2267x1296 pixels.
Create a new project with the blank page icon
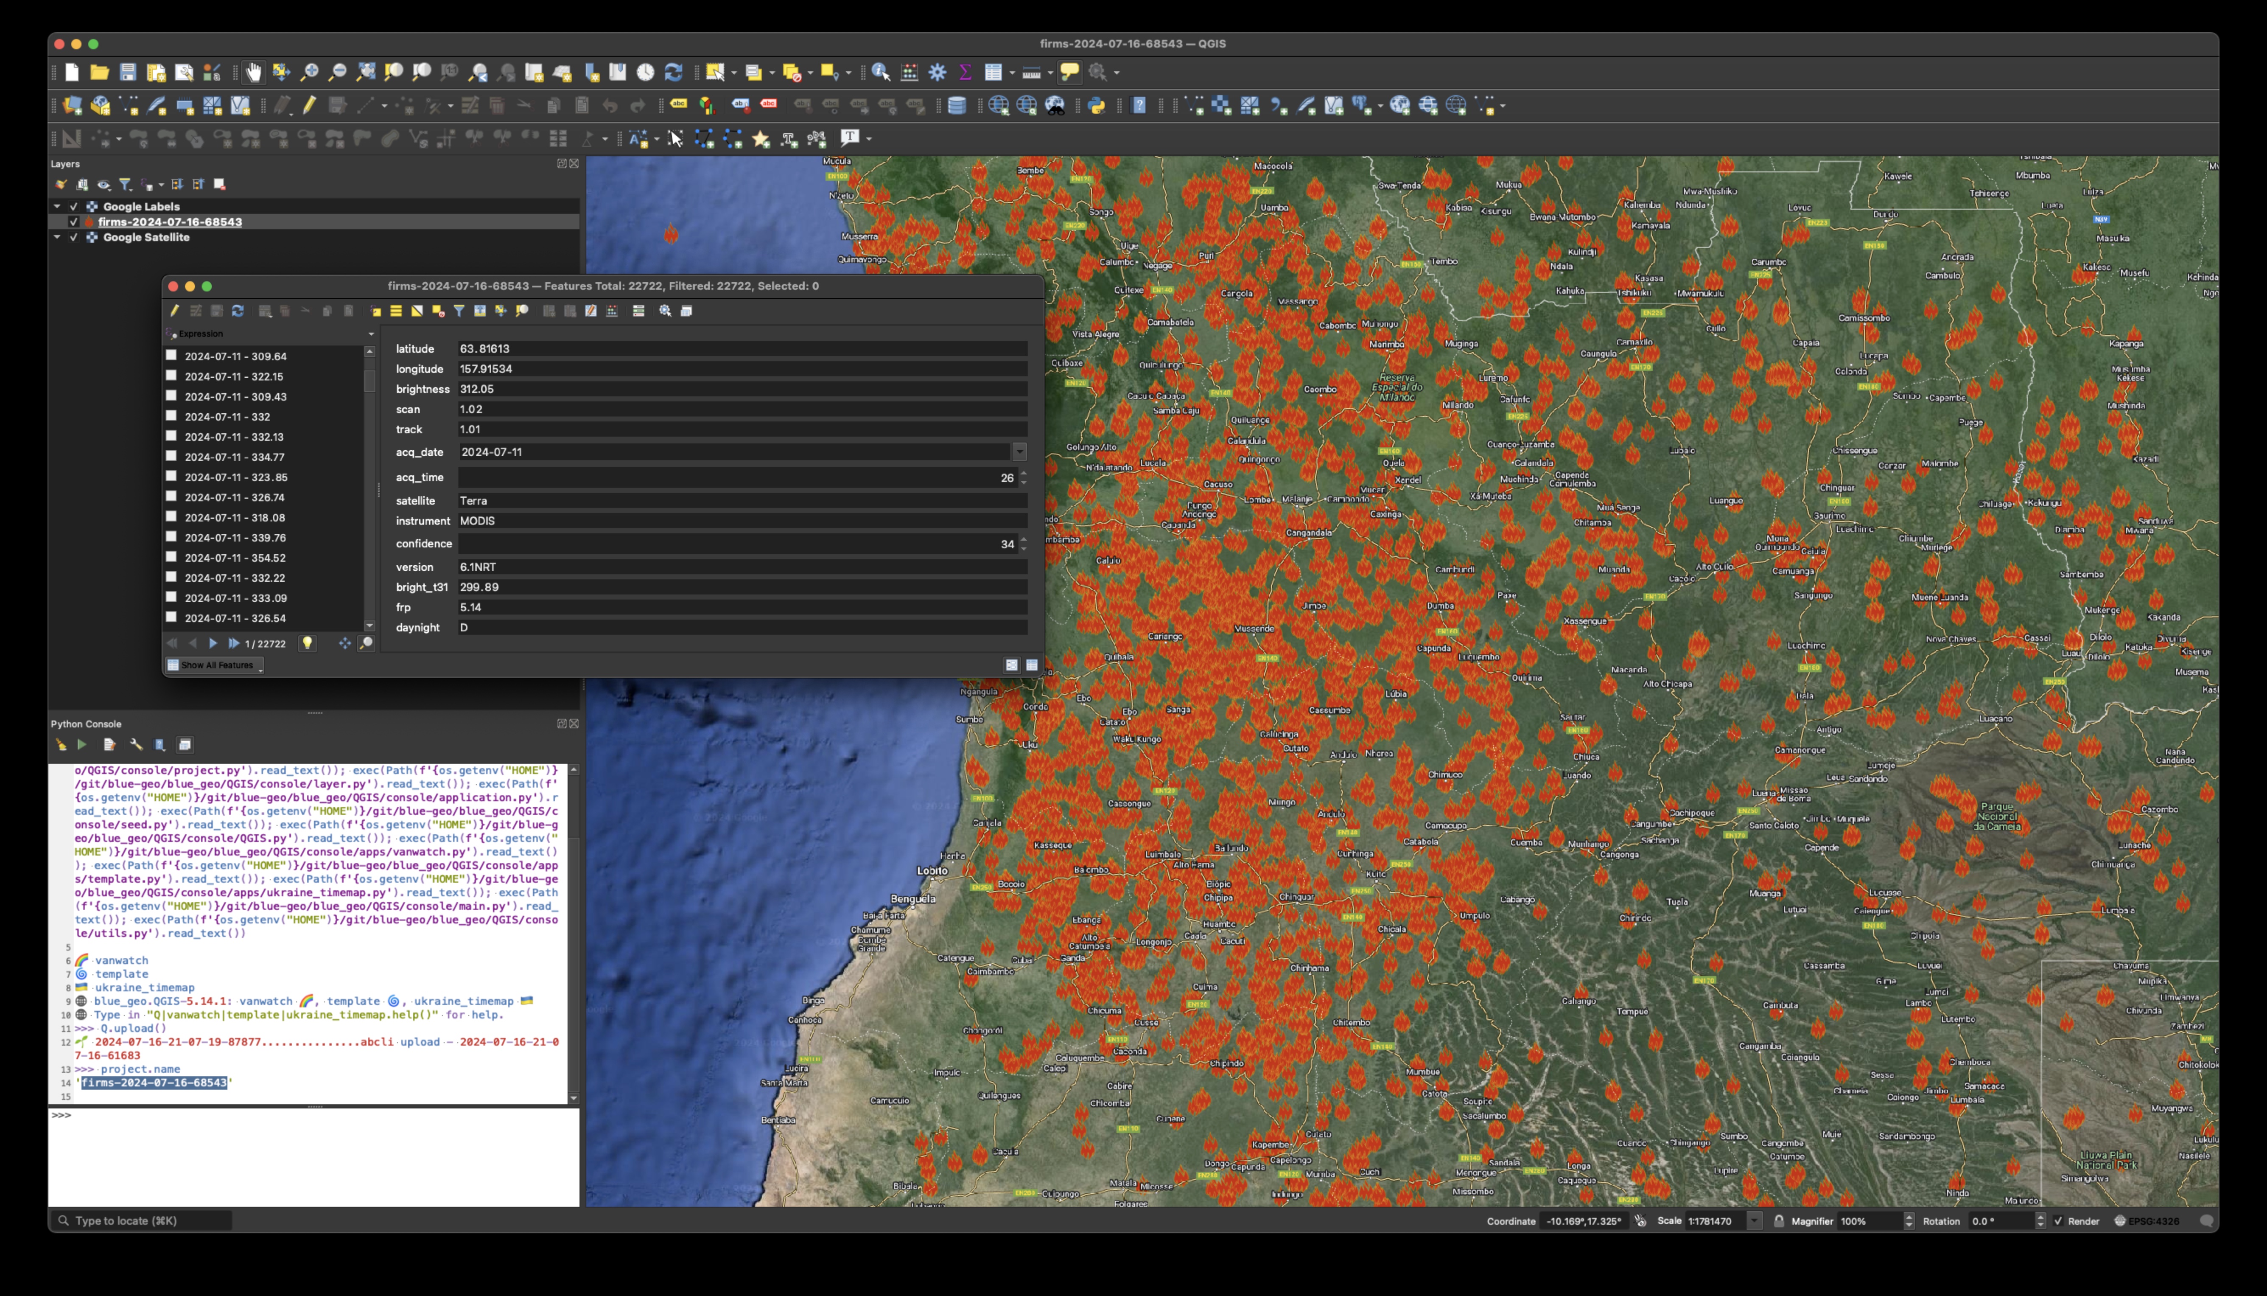pyautogui.click(x=72, y=72)
